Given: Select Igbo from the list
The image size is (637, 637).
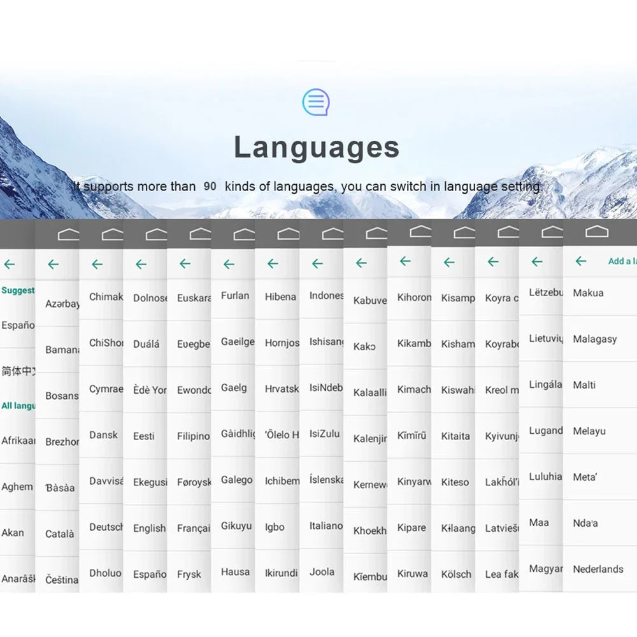Looking at the screenshot, I should pyautogui.click(x=275, y=527).
